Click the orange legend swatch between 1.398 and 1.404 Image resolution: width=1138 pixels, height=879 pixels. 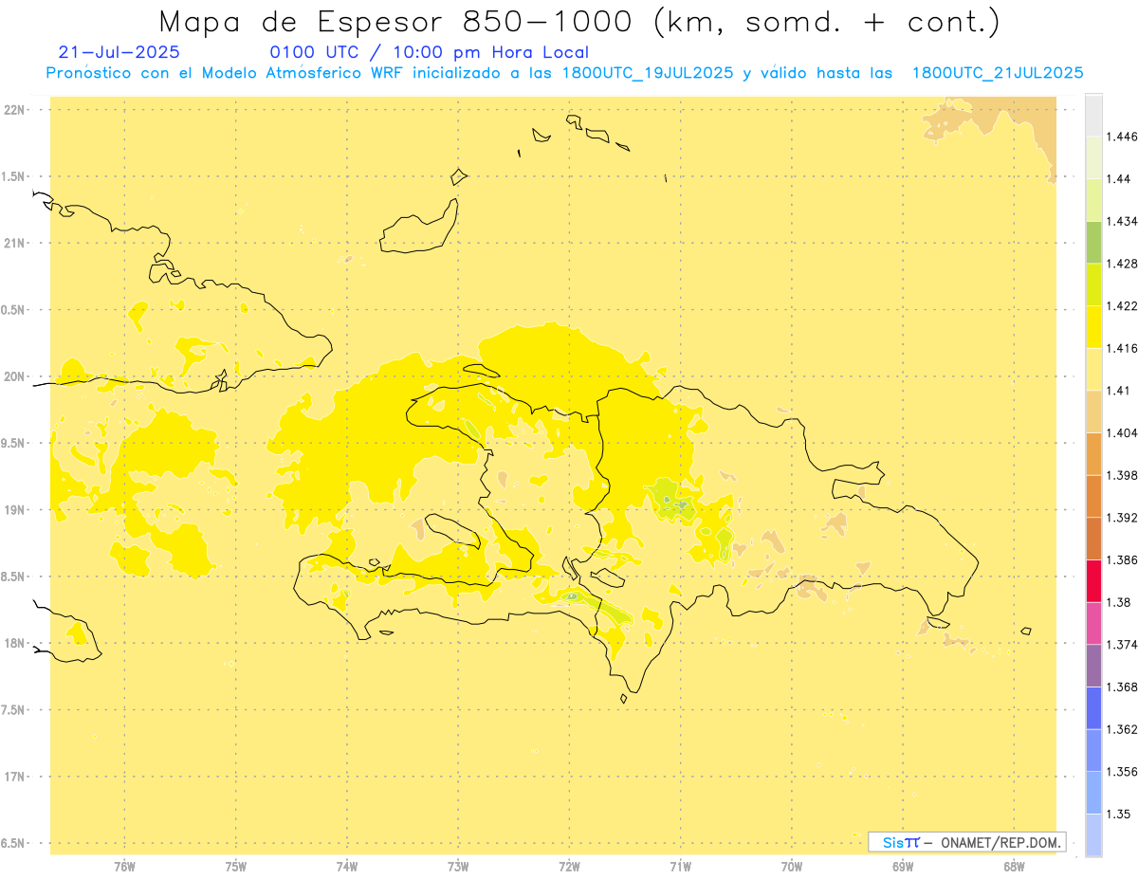1093,454
